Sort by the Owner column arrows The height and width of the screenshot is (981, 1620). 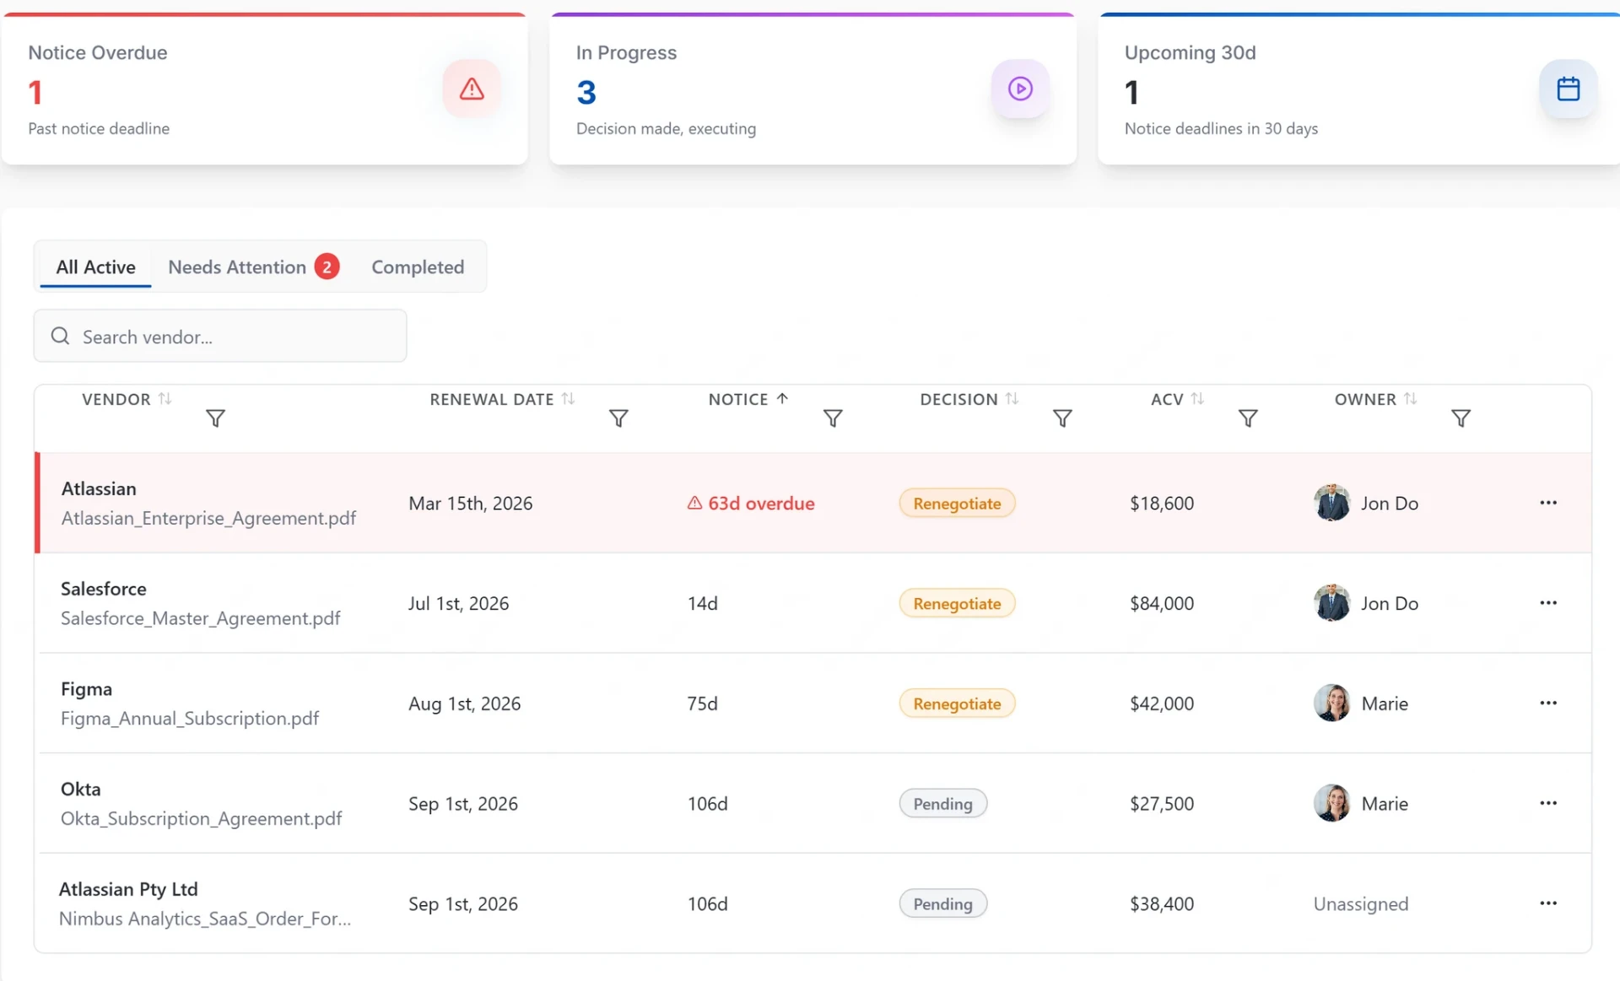point(1410,399)
